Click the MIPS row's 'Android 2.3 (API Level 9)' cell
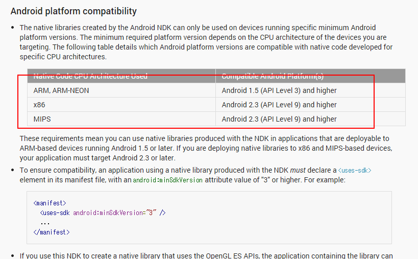 click(310, 119)
